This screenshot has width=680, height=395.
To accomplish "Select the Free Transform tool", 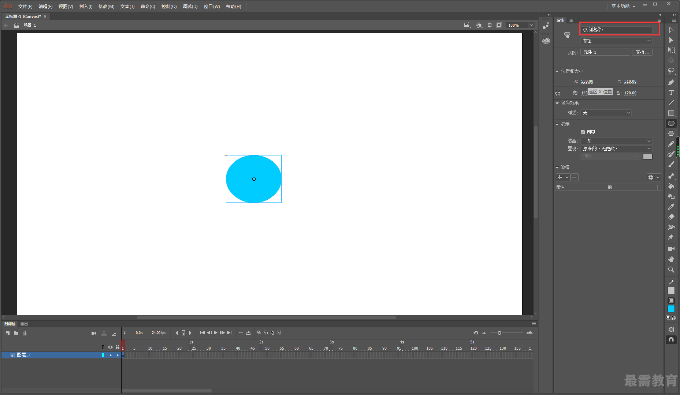I will point(671,50).
